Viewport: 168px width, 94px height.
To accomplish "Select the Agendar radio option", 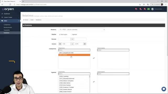I will [x=71, y=34].
